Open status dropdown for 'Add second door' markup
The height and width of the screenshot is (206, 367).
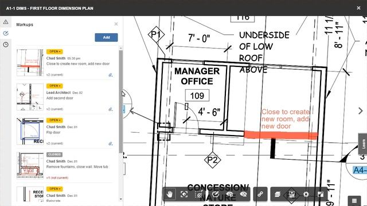(x=54, y=86)
